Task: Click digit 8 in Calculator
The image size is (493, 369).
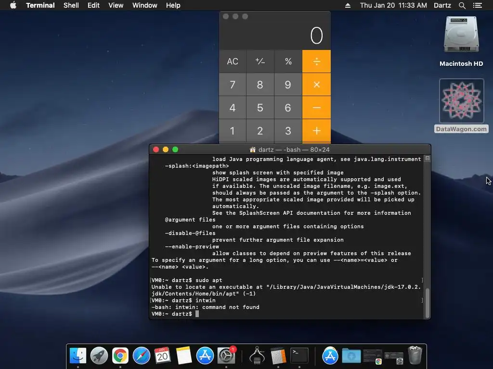Action: 260,85
